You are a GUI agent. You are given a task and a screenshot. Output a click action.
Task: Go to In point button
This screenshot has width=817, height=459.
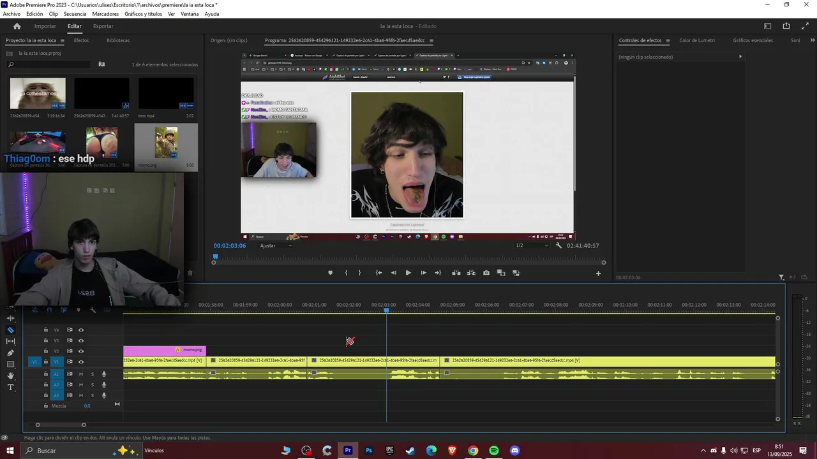pos(379,273)
